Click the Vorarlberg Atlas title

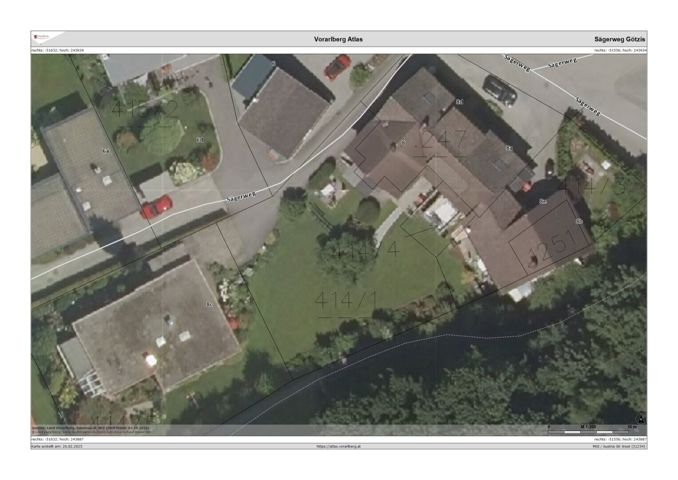tap(338, 39)
